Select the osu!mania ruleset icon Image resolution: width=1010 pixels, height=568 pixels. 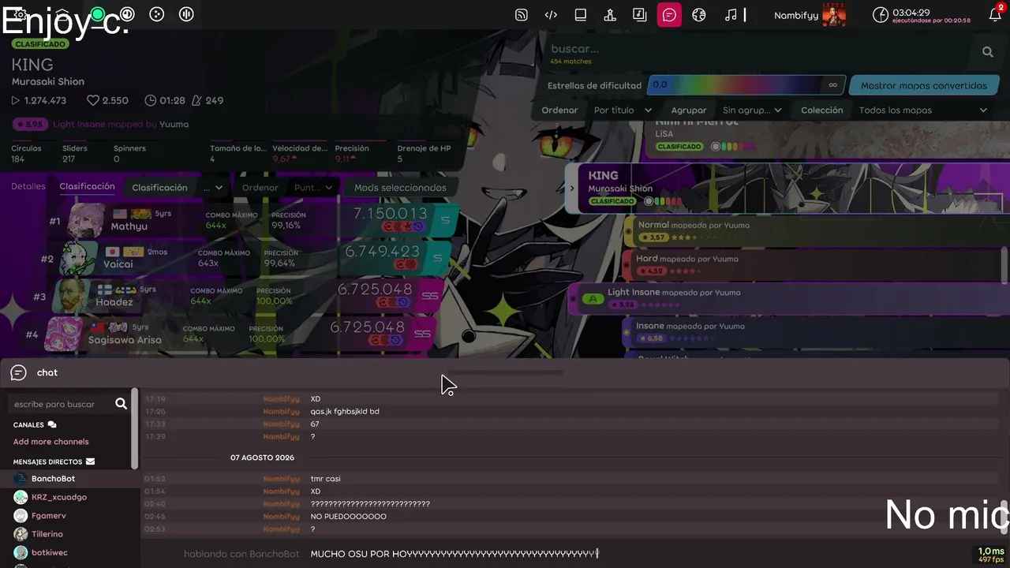click(186, 14)
